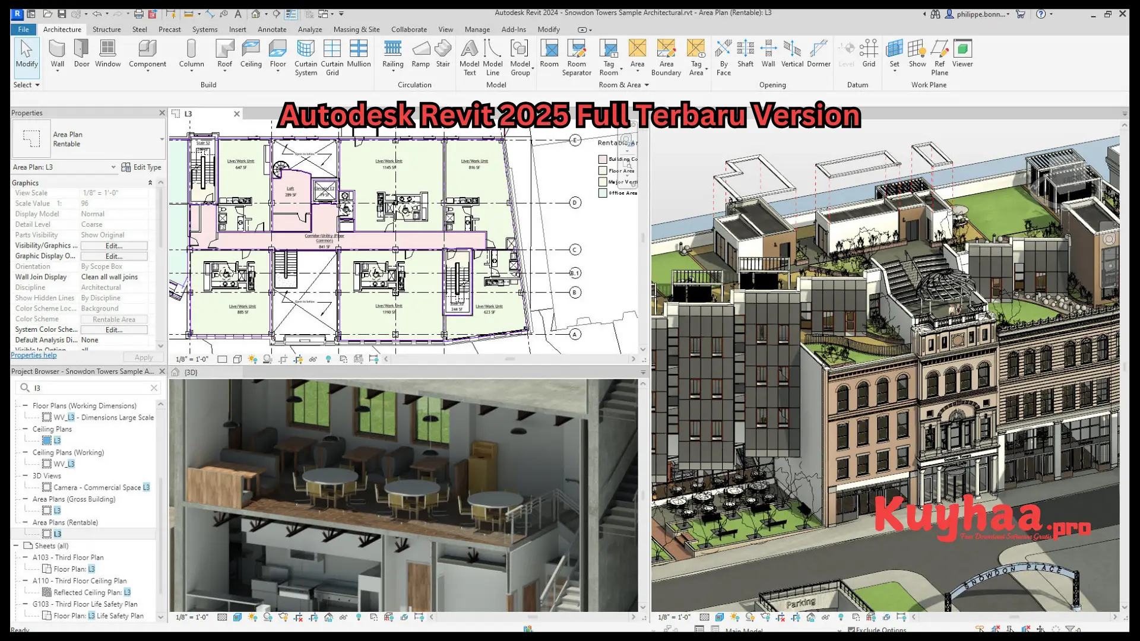Select the Curtain System tool
This screenshot has height=641, width=1140.
[x=305, y=56]
